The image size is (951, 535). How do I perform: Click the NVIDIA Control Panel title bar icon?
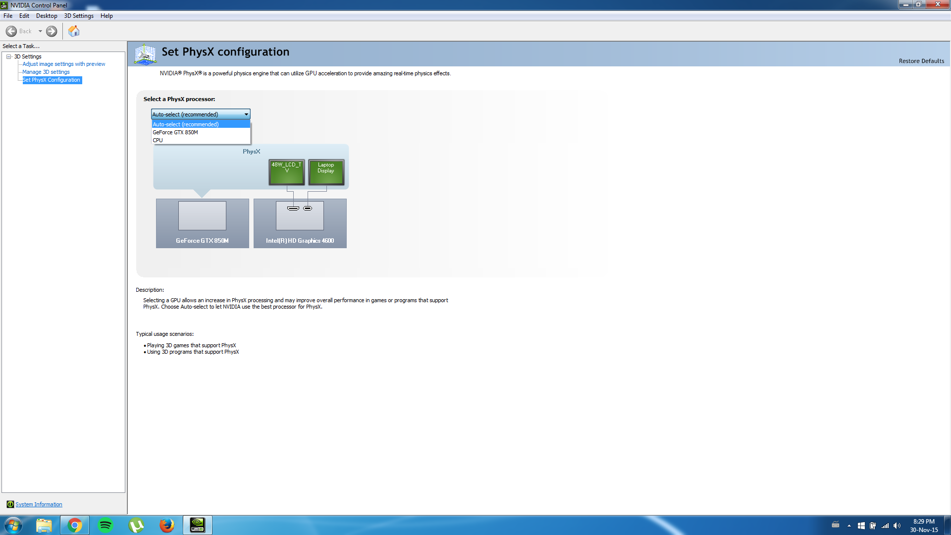(x=4, y=5)
